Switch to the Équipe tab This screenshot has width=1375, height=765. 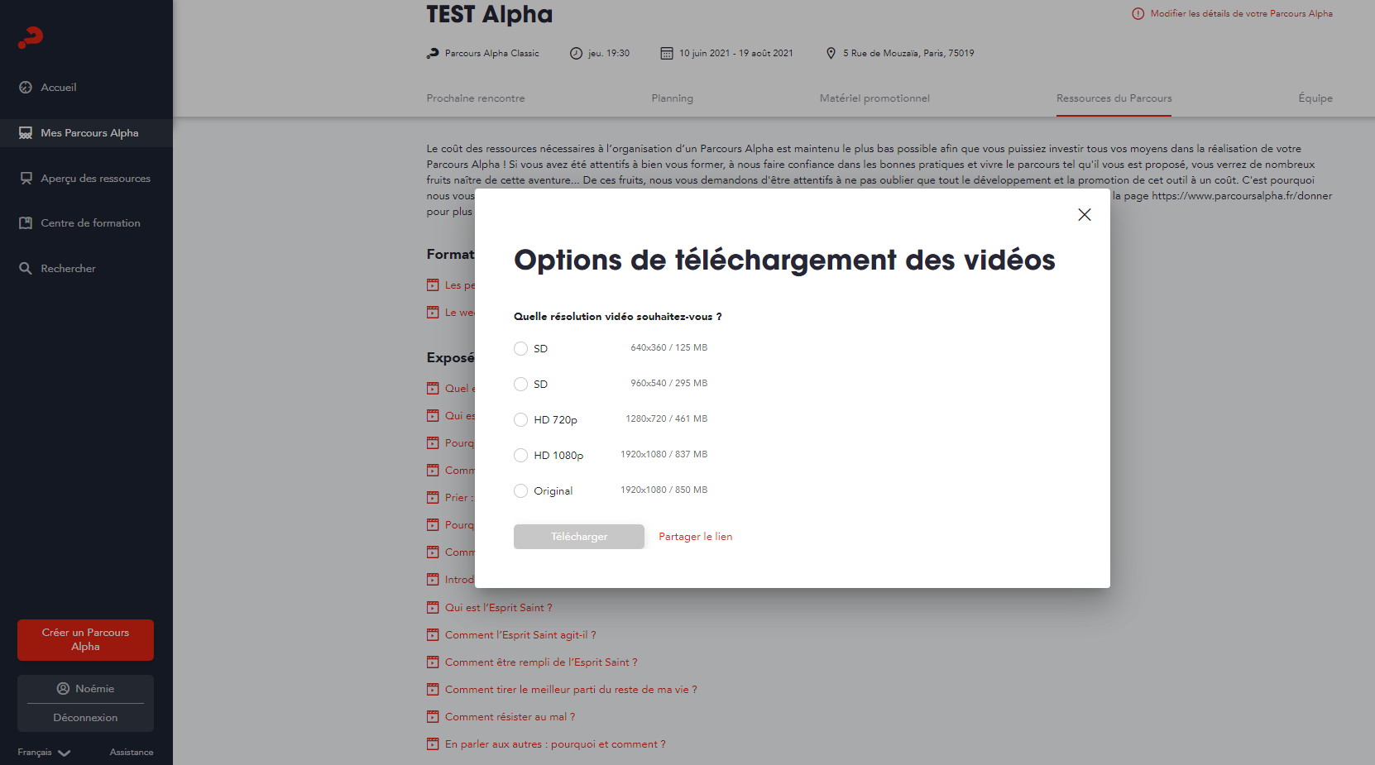[x=1315, y=98]
